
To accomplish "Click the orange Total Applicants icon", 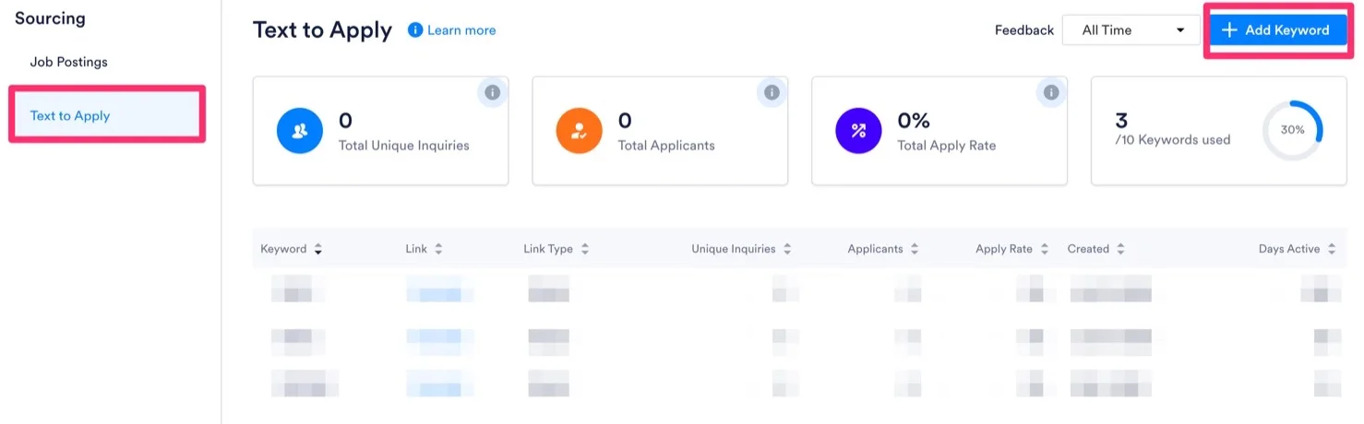I will point(579,131).
